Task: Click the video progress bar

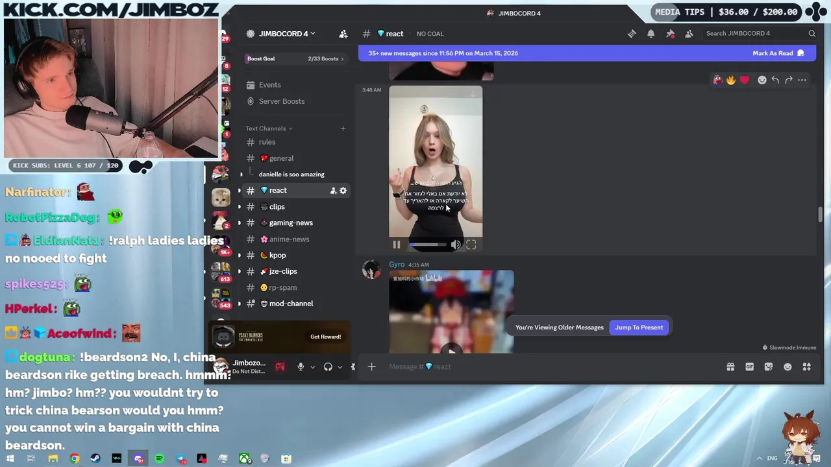Action: point(427,245)
